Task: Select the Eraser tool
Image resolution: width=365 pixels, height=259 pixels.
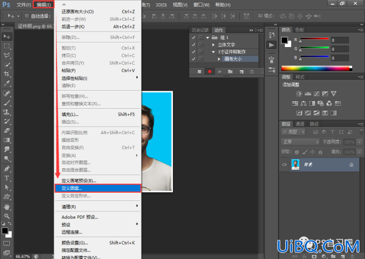Action: (7, 131)
